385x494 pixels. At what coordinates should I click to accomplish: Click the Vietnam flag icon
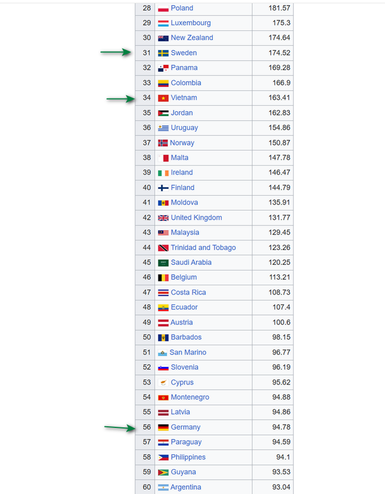pos(163,98)
